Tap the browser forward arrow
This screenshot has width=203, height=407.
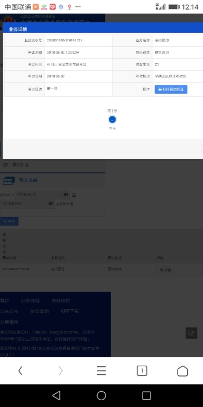pos(60,371)
